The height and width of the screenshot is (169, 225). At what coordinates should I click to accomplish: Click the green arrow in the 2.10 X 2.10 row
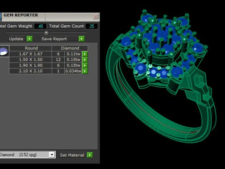pos(85,71)
